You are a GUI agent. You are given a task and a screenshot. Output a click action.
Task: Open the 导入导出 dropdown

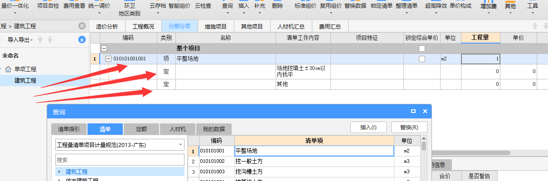pyautogui.click(x=20, y=40)
